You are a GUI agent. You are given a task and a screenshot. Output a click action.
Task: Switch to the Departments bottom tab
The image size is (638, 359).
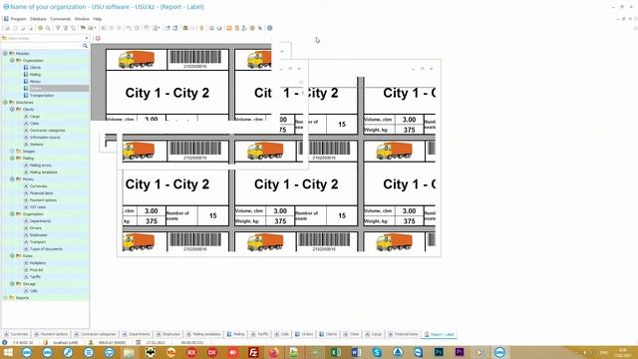[136, 334]
